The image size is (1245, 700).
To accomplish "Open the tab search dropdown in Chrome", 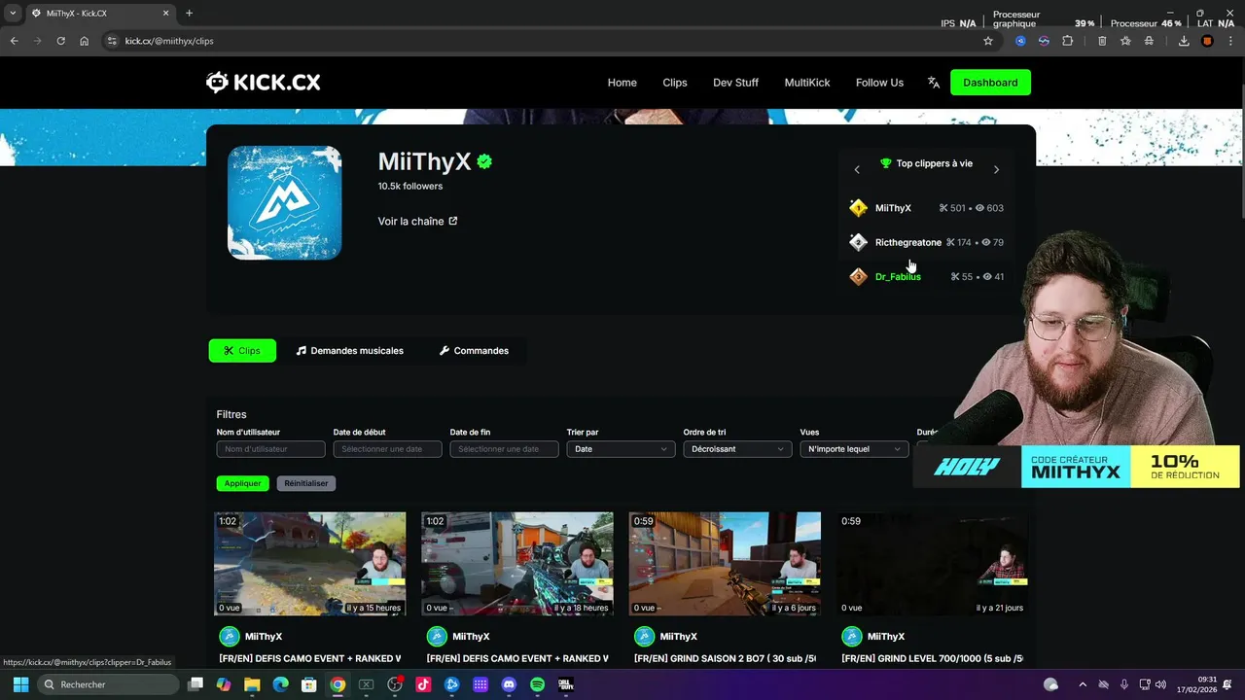I will pyautogui.click(x=13, y=13).
